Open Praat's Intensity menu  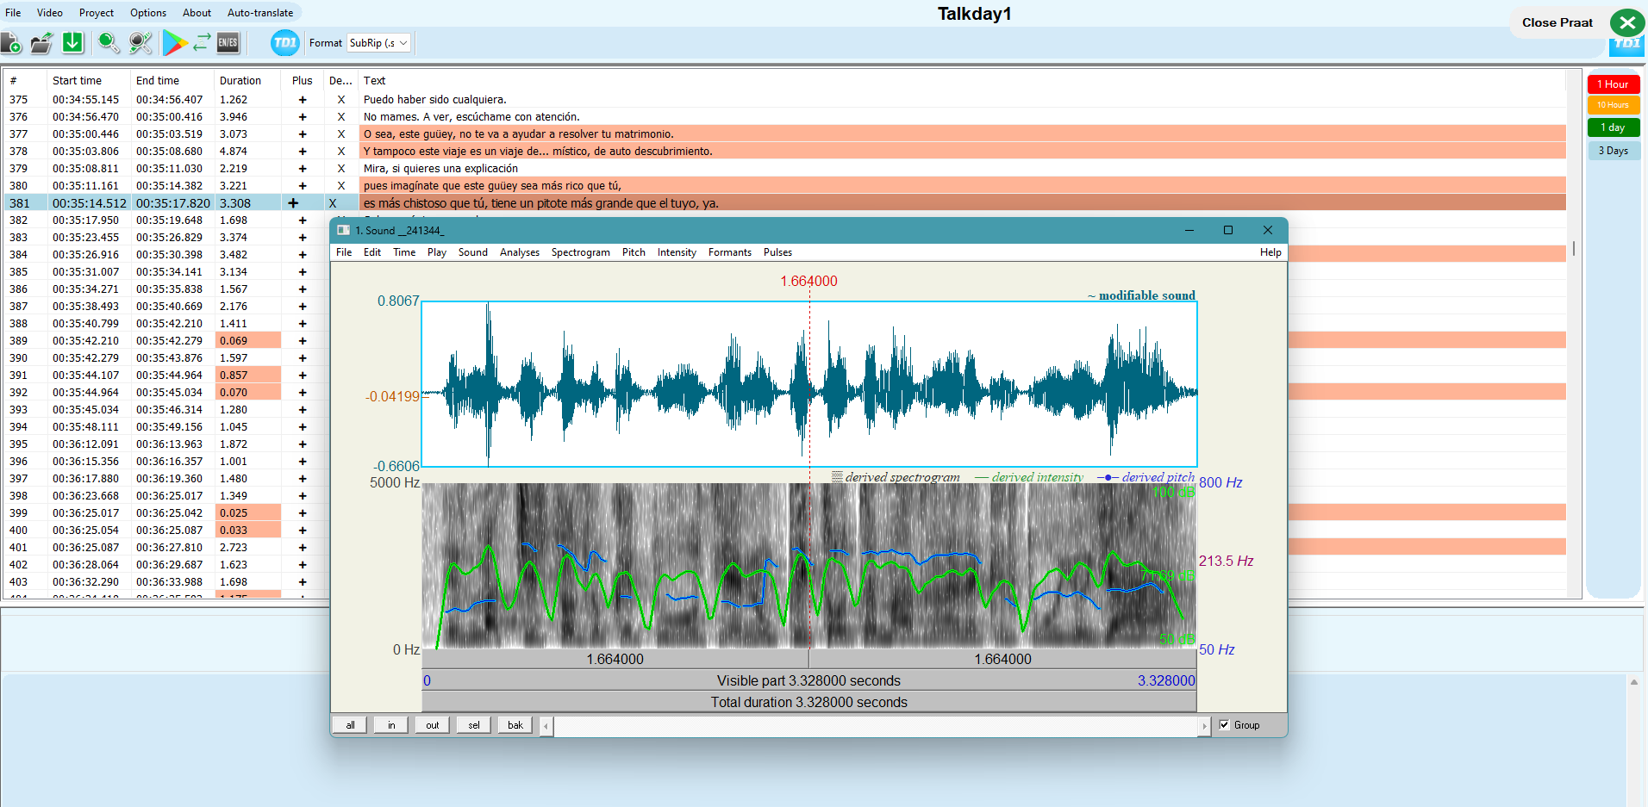[677, 252]
